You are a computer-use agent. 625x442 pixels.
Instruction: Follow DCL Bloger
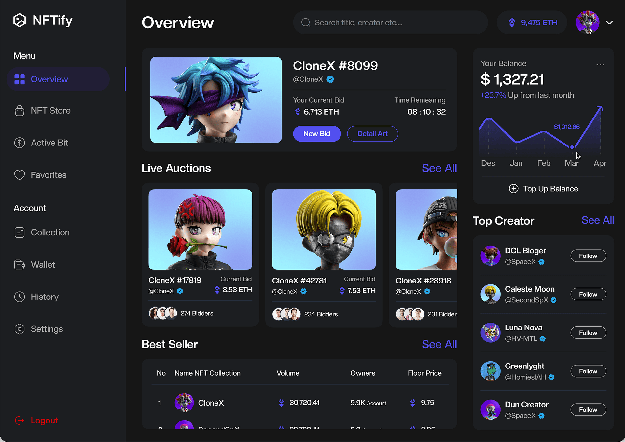pyautogui.click(x=588, y=256)
